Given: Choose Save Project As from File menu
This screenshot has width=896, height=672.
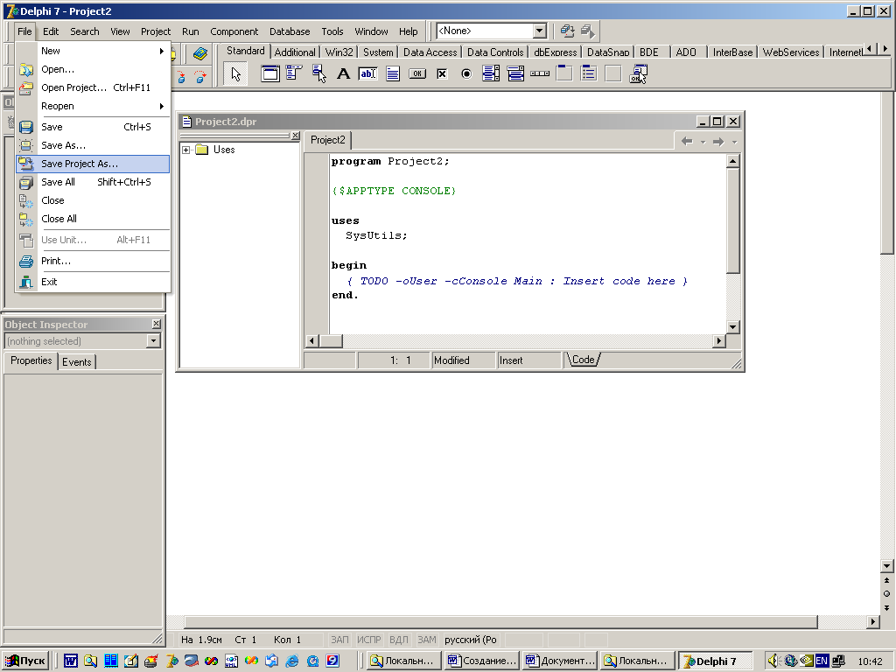Looking at the screenshot, I should point(93,164).
